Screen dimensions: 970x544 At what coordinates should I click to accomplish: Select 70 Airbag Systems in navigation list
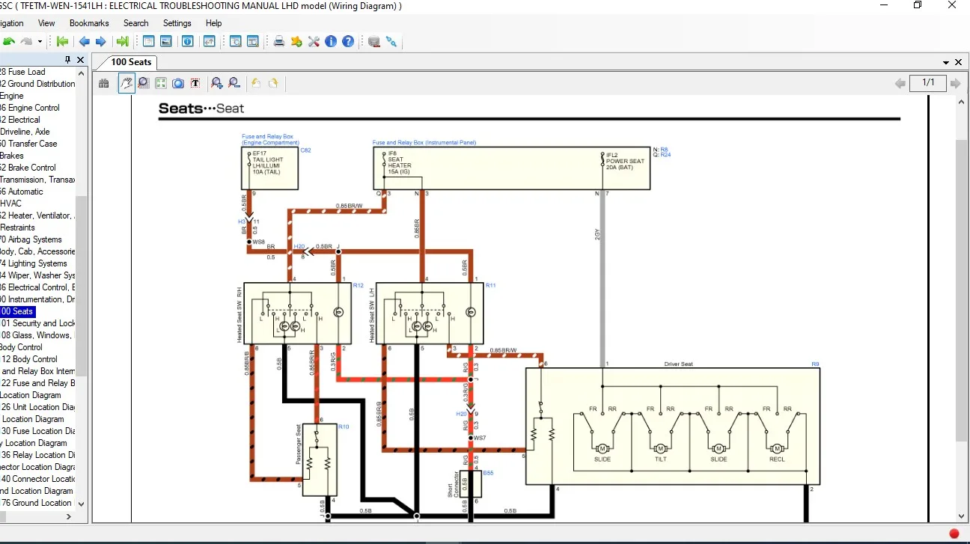(x=34, y=239)
